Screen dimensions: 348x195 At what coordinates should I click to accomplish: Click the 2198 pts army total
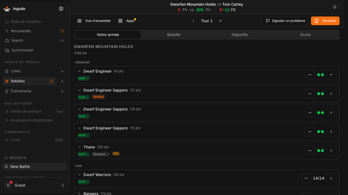(80, 53)
